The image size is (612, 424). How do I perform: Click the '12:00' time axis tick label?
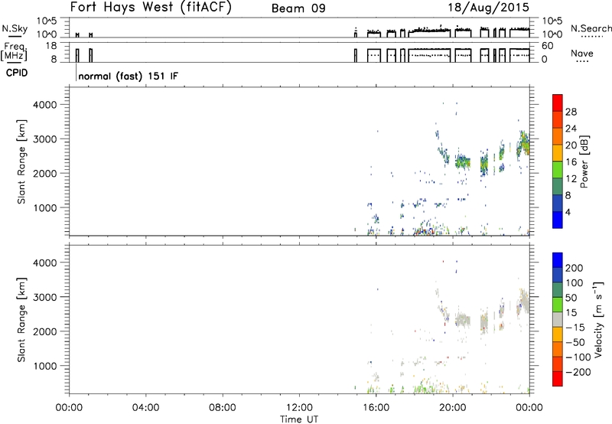(x=299, y=408)
